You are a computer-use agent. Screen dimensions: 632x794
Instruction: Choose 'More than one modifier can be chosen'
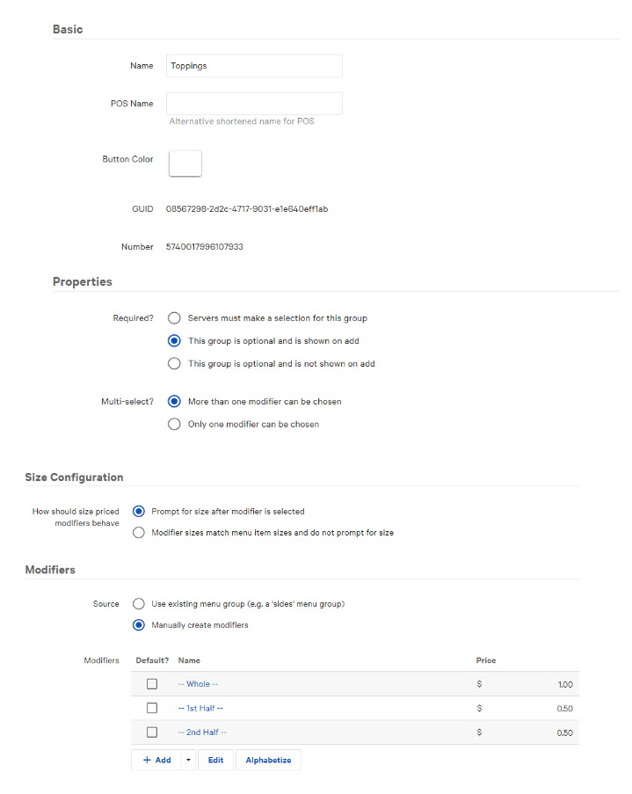pyautogui.click(x=174, y=402)
